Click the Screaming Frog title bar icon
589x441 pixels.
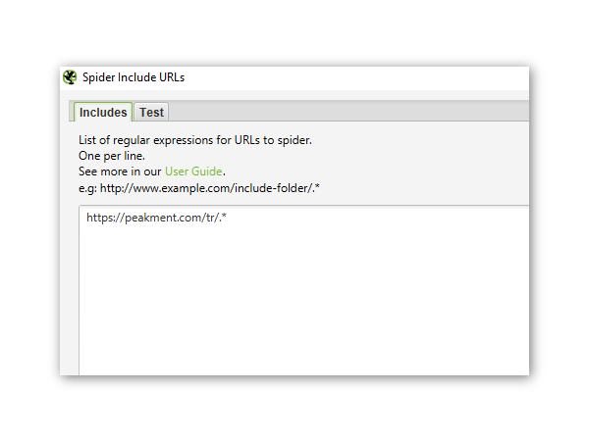(x=70, y=77)
